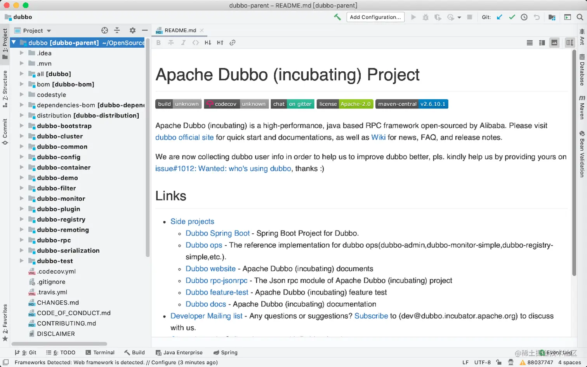Click the Project panel horizontal scrollbar
Viewport: 587px width, 367px height.
point(59,344)
